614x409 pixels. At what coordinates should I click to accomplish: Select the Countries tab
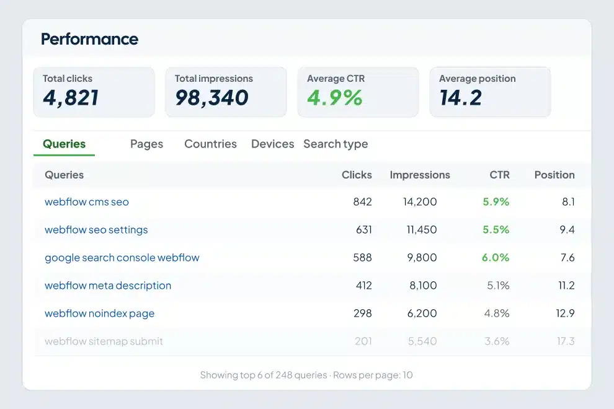tap(210, 144)
